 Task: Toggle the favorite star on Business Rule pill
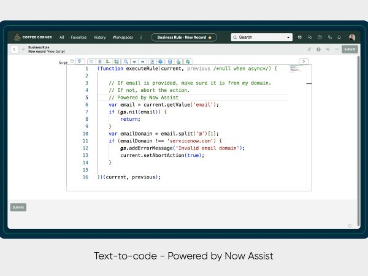(210, 37)
